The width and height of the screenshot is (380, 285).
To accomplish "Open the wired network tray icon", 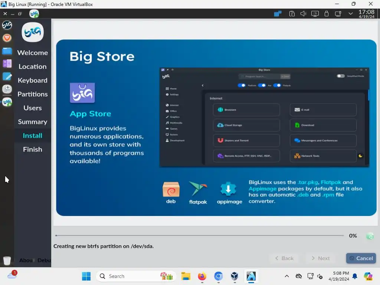I will (x=338, y=14).
